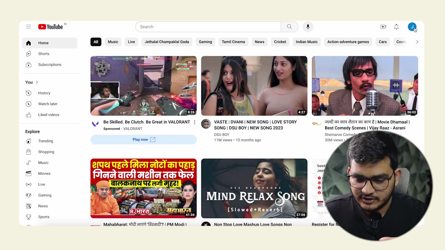This screenshot has height=250, width=445.
Task: Open the Mind Relax Song thumbnail
Action: click(x=254, y=189)
